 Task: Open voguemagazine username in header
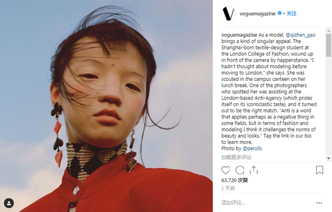tap(258, 14)
